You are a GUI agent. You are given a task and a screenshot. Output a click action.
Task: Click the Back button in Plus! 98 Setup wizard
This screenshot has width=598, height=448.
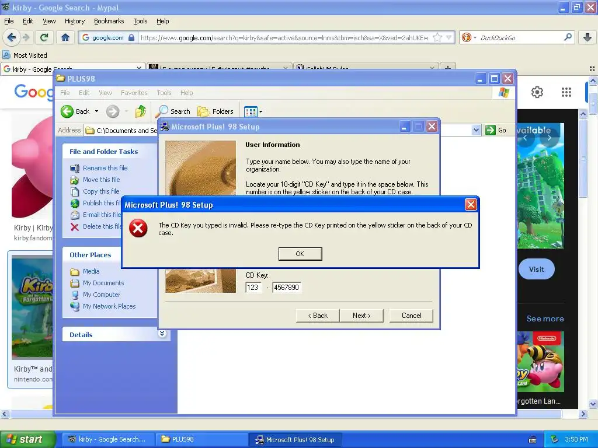tap(318, 316)
